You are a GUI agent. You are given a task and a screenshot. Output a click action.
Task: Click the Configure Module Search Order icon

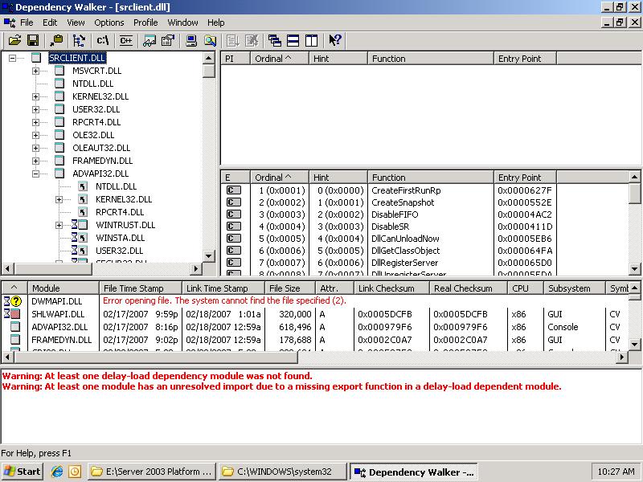210,40
